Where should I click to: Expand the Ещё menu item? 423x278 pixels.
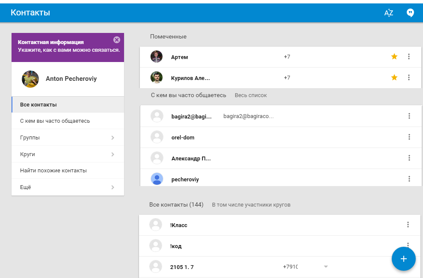[112, 187]
